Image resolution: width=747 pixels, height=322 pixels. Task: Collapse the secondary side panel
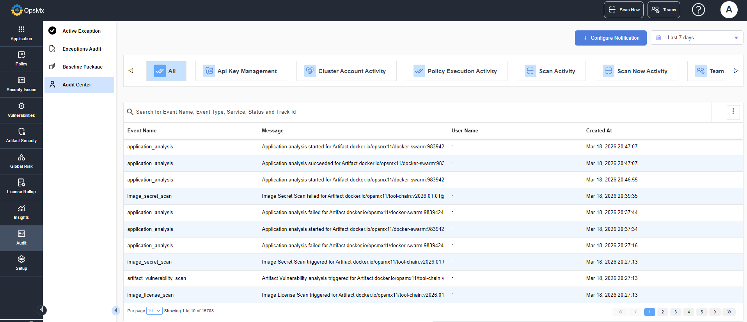click(115, 310)
